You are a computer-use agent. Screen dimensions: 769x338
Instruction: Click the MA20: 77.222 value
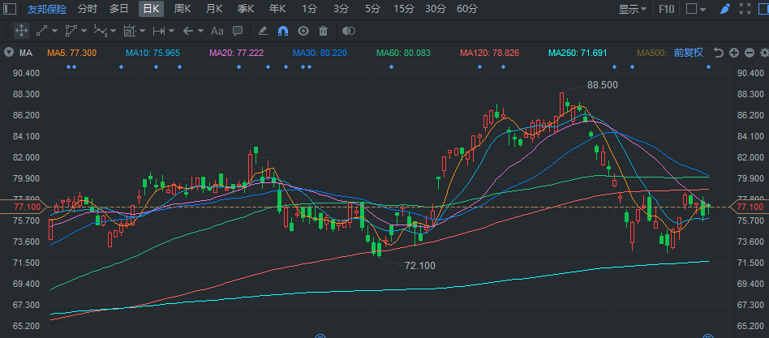click(x=236, y=53)
